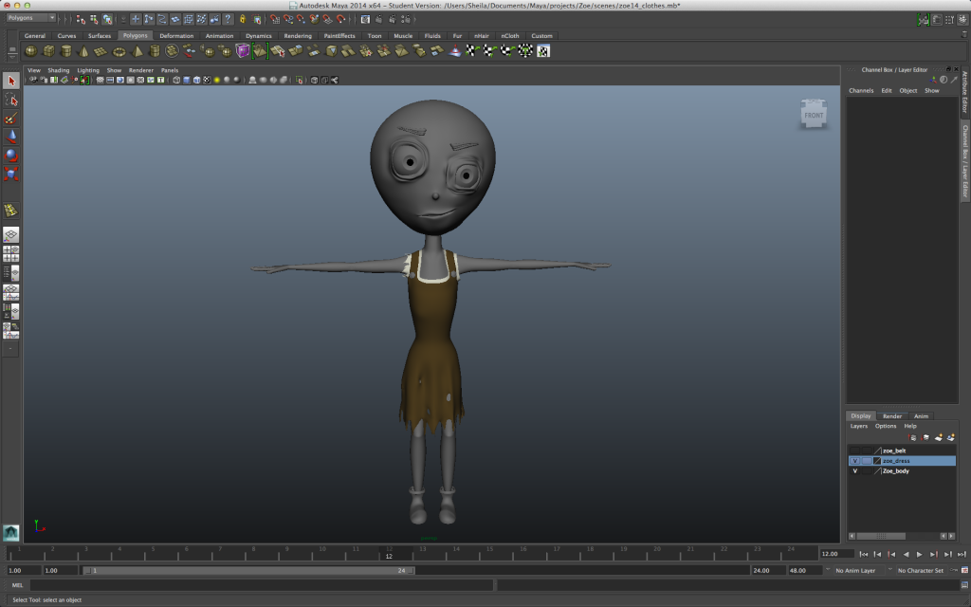Click the FRONT view cube

click(813, 115)
